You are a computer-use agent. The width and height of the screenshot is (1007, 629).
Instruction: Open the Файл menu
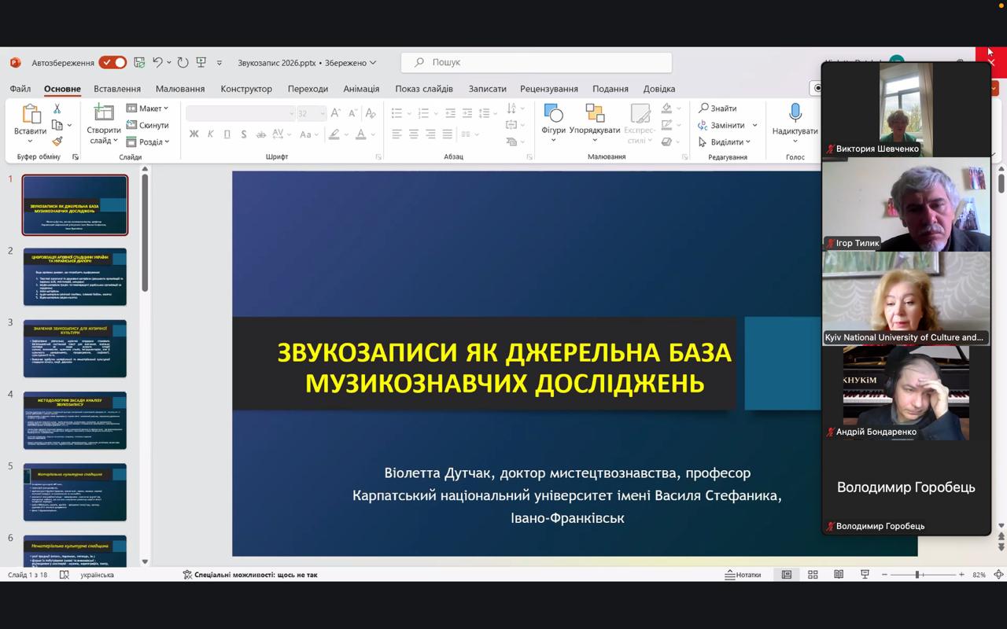click(20, 89)
